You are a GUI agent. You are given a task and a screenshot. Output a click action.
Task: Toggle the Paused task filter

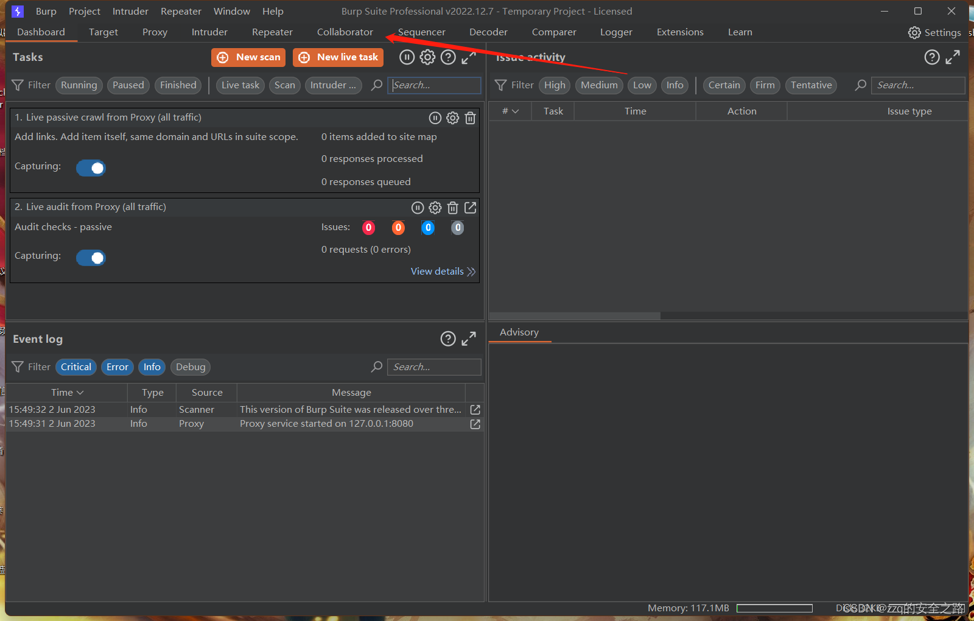128,85
